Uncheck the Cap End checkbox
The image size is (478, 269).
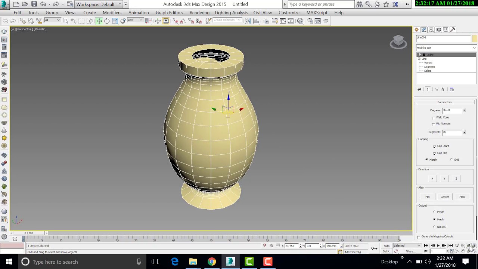(x=434, y=153)
